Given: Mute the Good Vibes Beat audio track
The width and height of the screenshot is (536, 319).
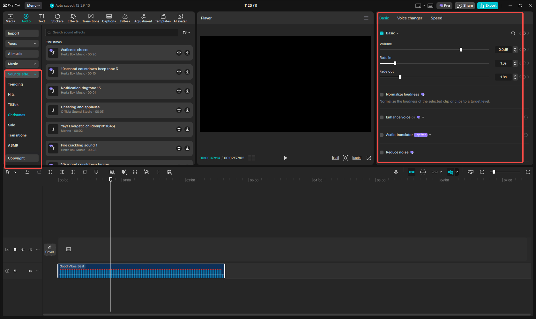Looking at the screenshot, I should click(x=30, y=271).
